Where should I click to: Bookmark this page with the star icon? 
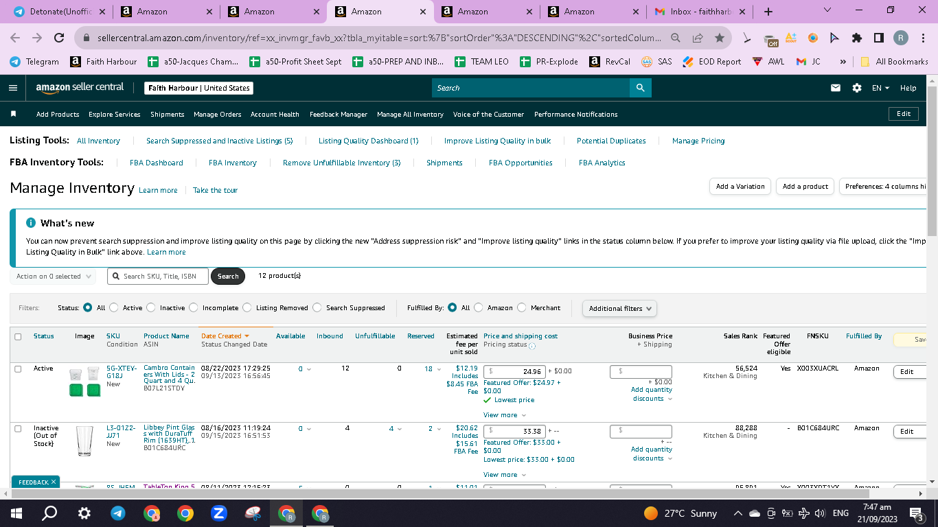pyautogui.click(x=719, y=38)
